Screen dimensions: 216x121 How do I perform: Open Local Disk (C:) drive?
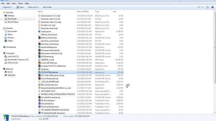pyautogui.click(x=13, y=56)
